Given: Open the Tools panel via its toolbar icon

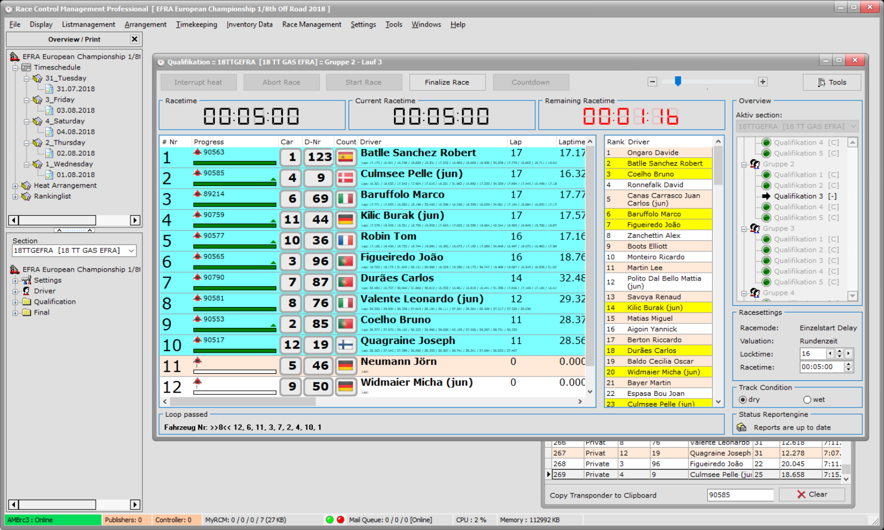Looking at the screenshot, I should coord(822,82).
